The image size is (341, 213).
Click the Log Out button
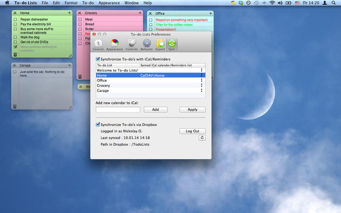point(192,131)
